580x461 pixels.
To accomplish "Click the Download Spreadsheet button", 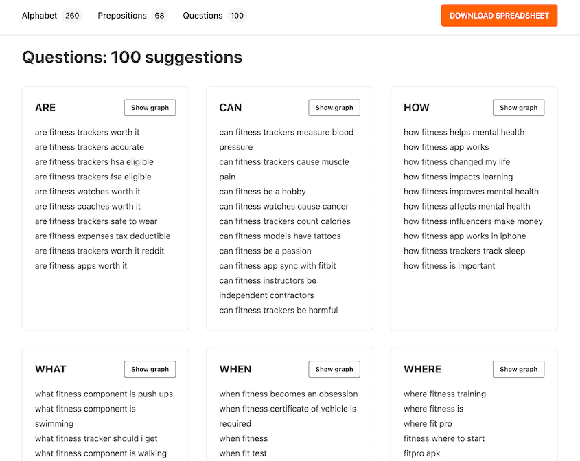I will (499, 16).
